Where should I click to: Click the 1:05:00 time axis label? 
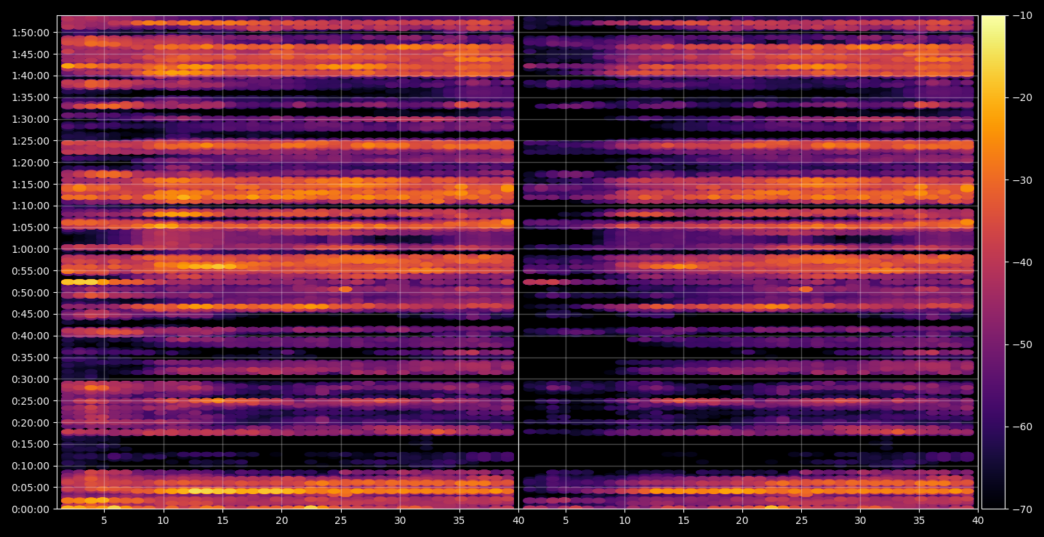31,227
